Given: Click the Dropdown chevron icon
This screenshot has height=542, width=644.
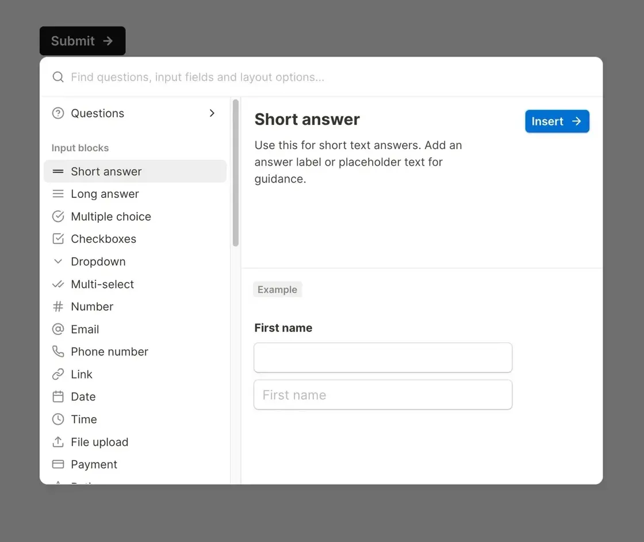Looking at the screenshot, I should [x=58, y=261].
